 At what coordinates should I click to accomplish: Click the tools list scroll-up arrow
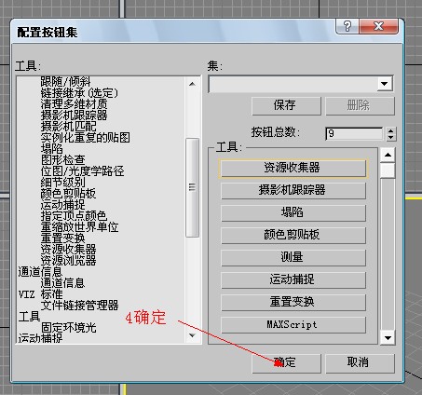coord(192,84)
